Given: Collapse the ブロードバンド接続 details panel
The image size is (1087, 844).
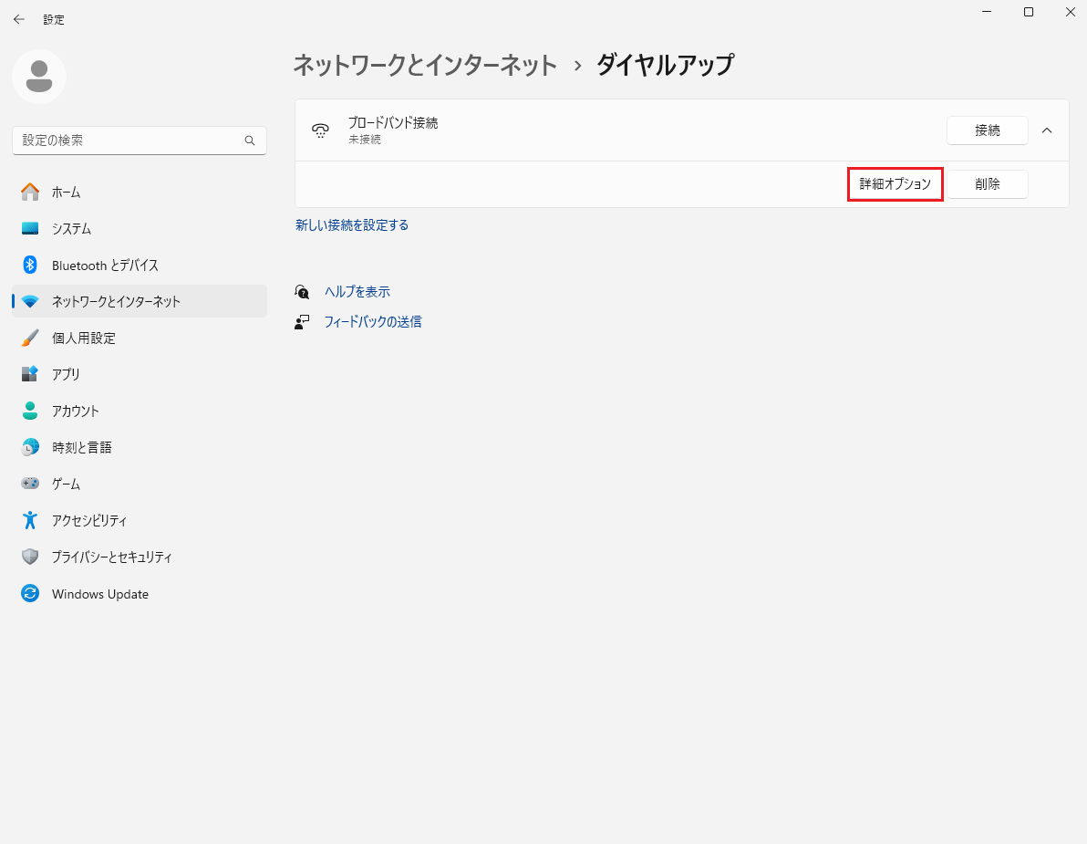Looking at the screenshot, I should [1047, 130].
